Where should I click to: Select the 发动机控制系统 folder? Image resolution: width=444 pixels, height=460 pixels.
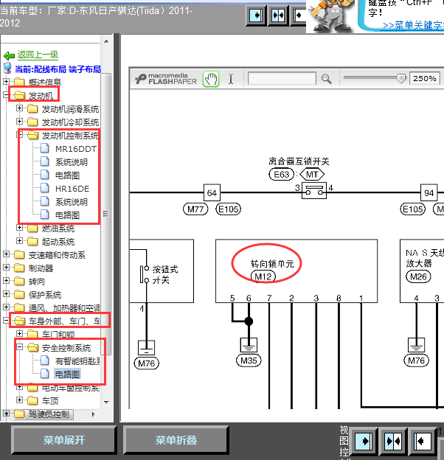(x=70, y=136)
